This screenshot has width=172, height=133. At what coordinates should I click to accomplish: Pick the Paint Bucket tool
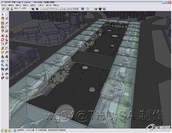(x=3, y=18)
